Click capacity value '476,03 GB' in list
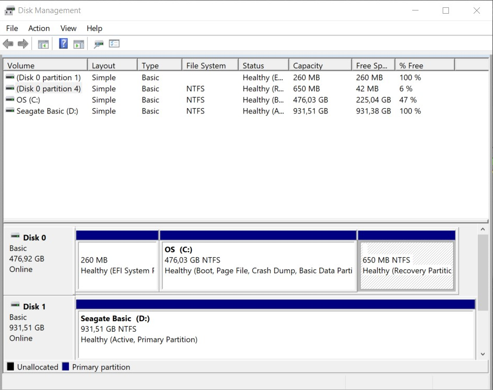 point(310,100)
